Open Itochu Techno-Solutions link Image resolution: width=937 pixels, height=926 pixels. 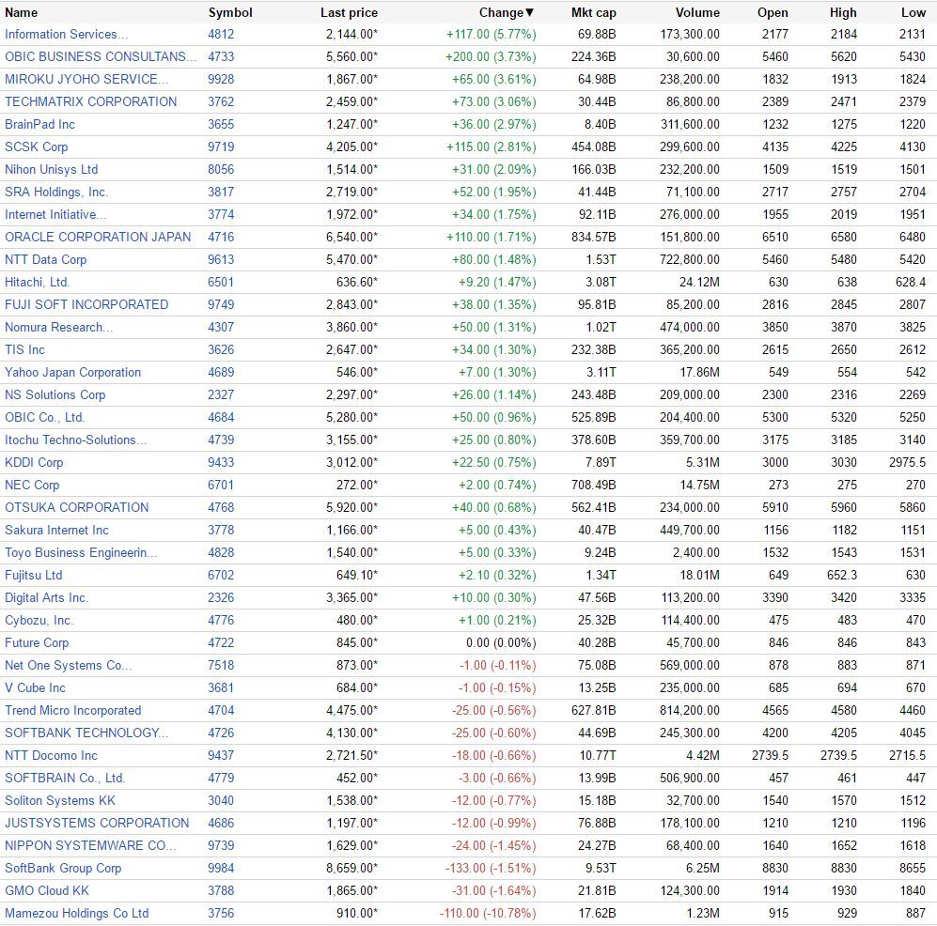[x=76, y=440]
